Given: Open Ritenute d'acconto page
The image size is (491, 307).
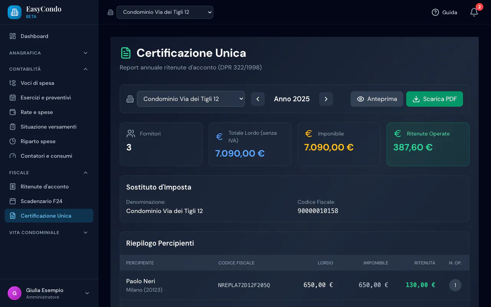Looking at the screenshot, I should [49, 187].
